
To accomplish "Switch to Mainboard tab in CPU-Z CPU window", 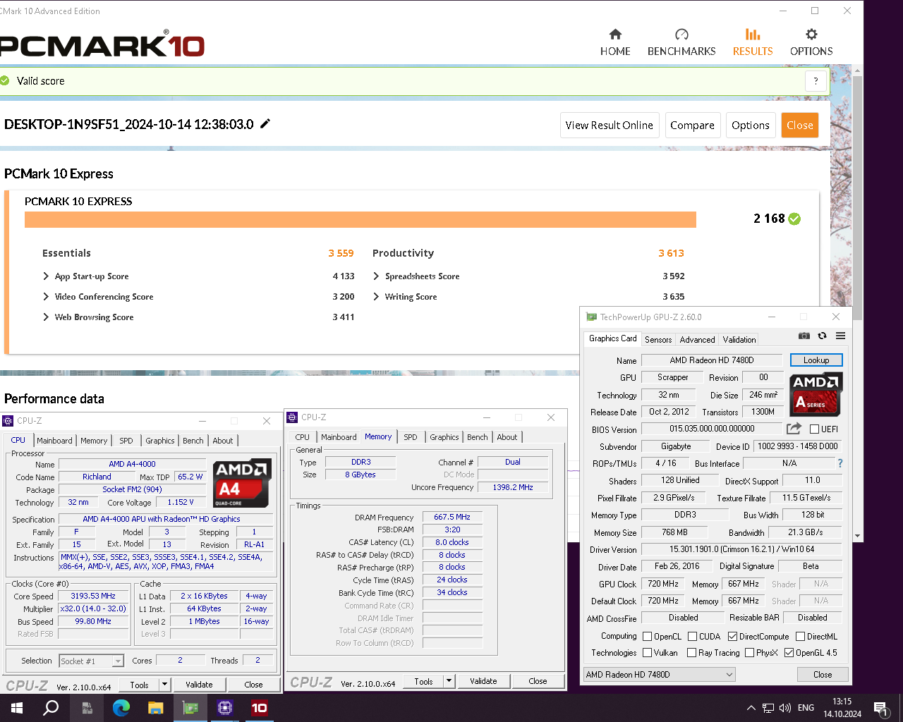I will [x=54, y=441].
